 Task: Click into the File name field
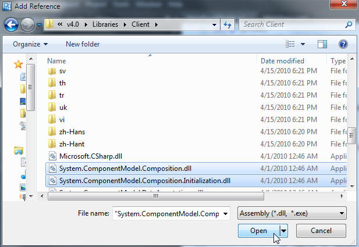(167, 214)
